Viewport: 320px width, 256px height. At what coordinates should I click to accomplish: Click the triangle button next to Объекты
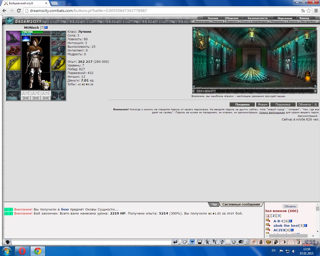click(x=315, y=104)
